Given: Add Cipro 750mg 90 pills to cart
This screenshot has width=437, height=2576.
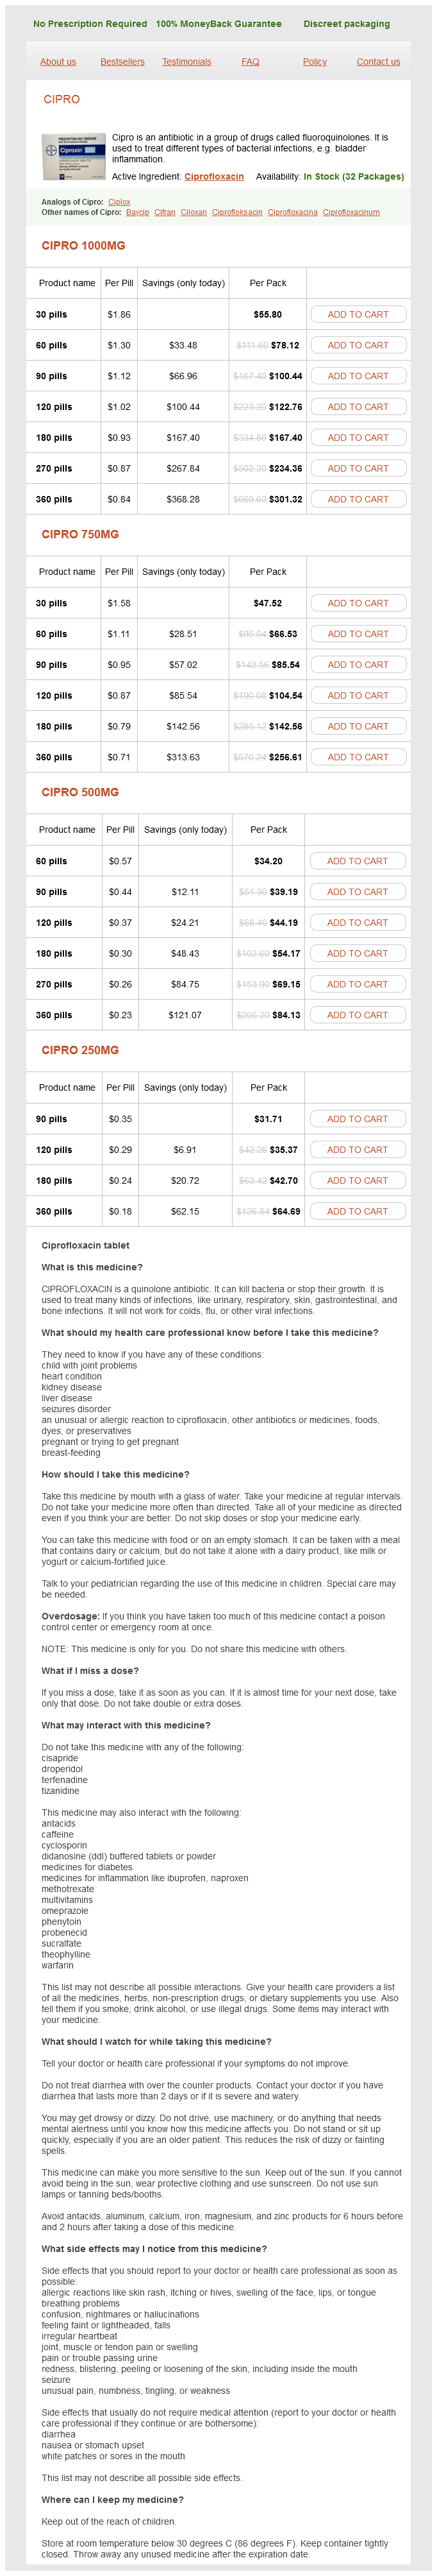Looking at the screenshot, I should click(357, 665).
